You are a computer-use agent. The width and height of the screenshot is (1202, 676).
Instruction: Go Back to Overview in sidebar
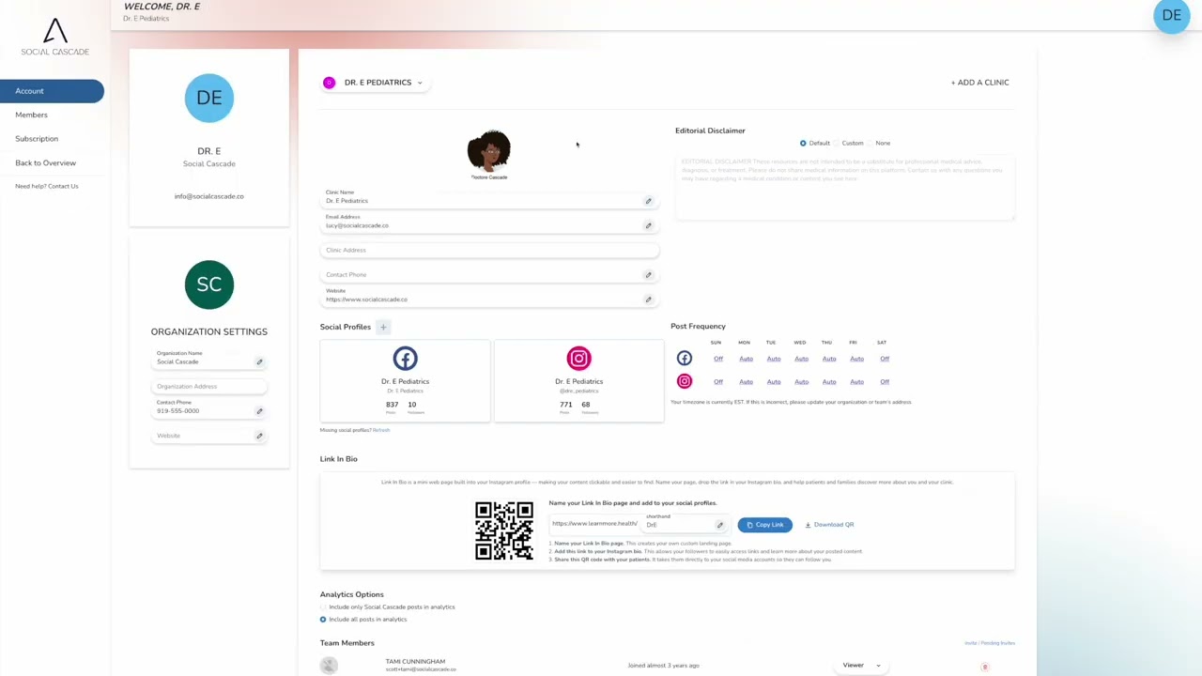45,162
